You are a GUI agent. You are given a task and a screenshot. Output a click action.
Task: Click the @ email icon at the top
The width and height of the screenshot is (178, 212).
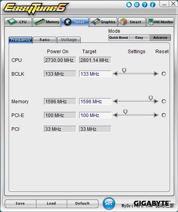pyautogui.click(x=137, y=5)
